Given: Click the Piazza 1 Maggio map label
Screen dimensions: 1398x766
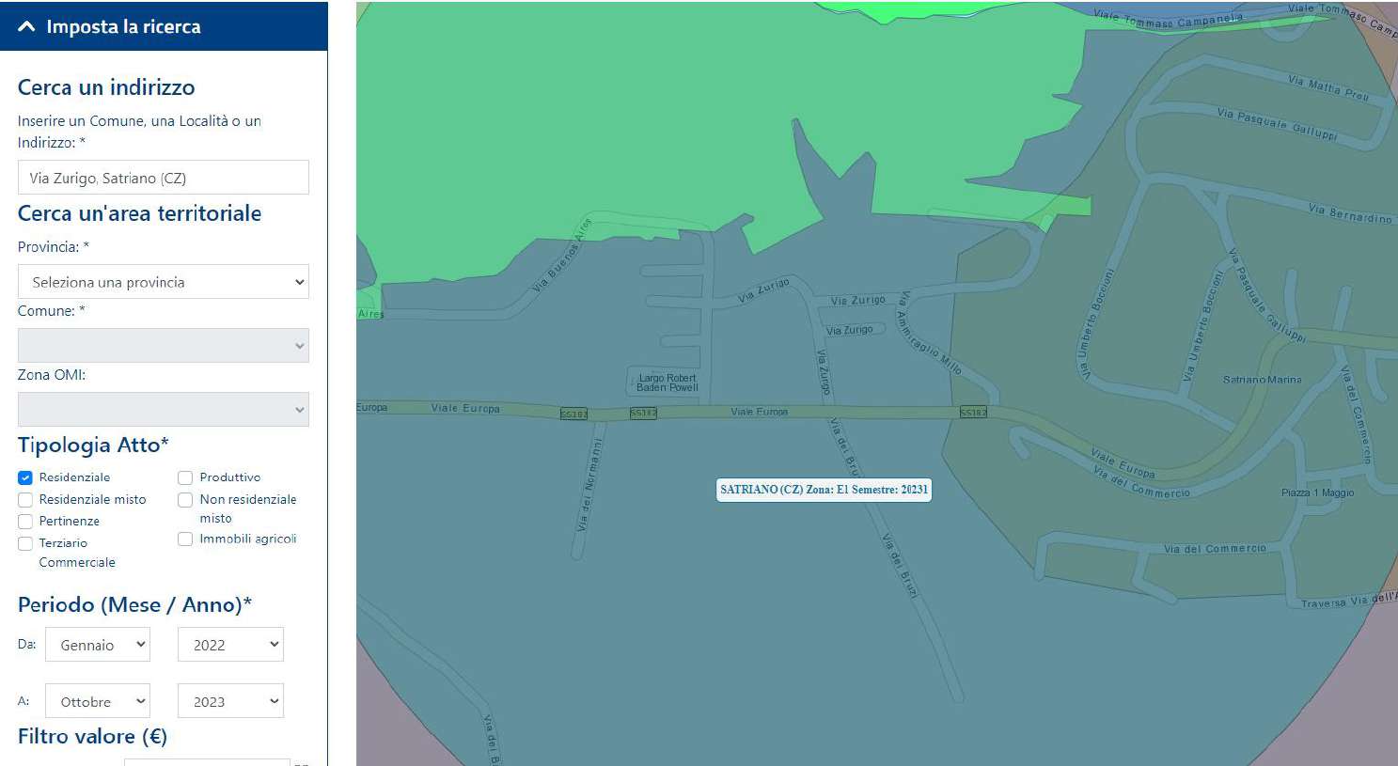Looking at the screenshot, I should [1317, 492].
